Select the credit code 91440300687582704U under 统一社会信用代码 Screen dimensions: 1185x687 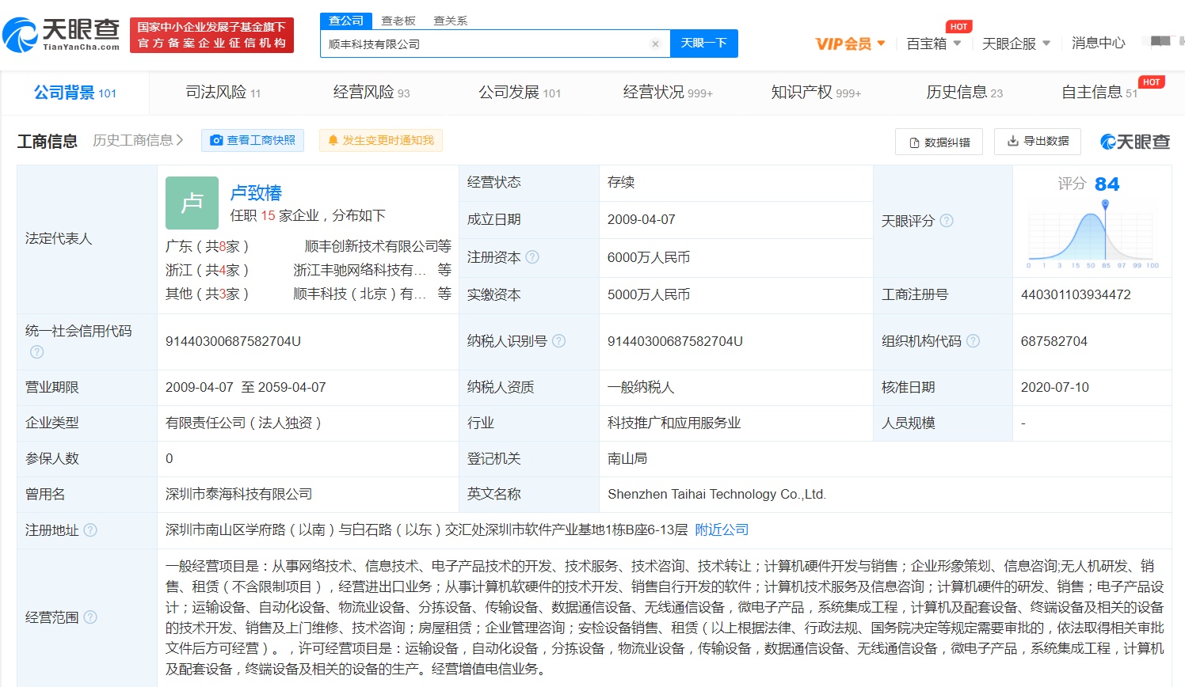233,341
